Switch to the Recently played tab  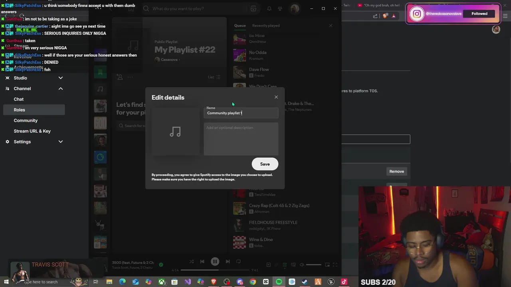tap(266, 26)
